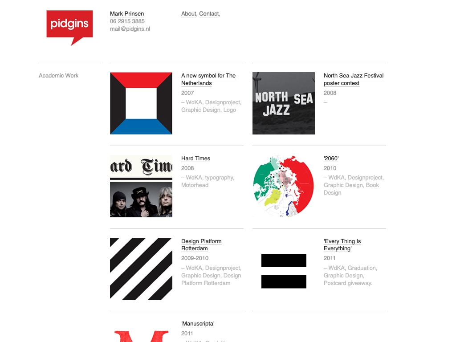Open the circular '2060' map thumbnail
The image size is (456, 342).
284,186
